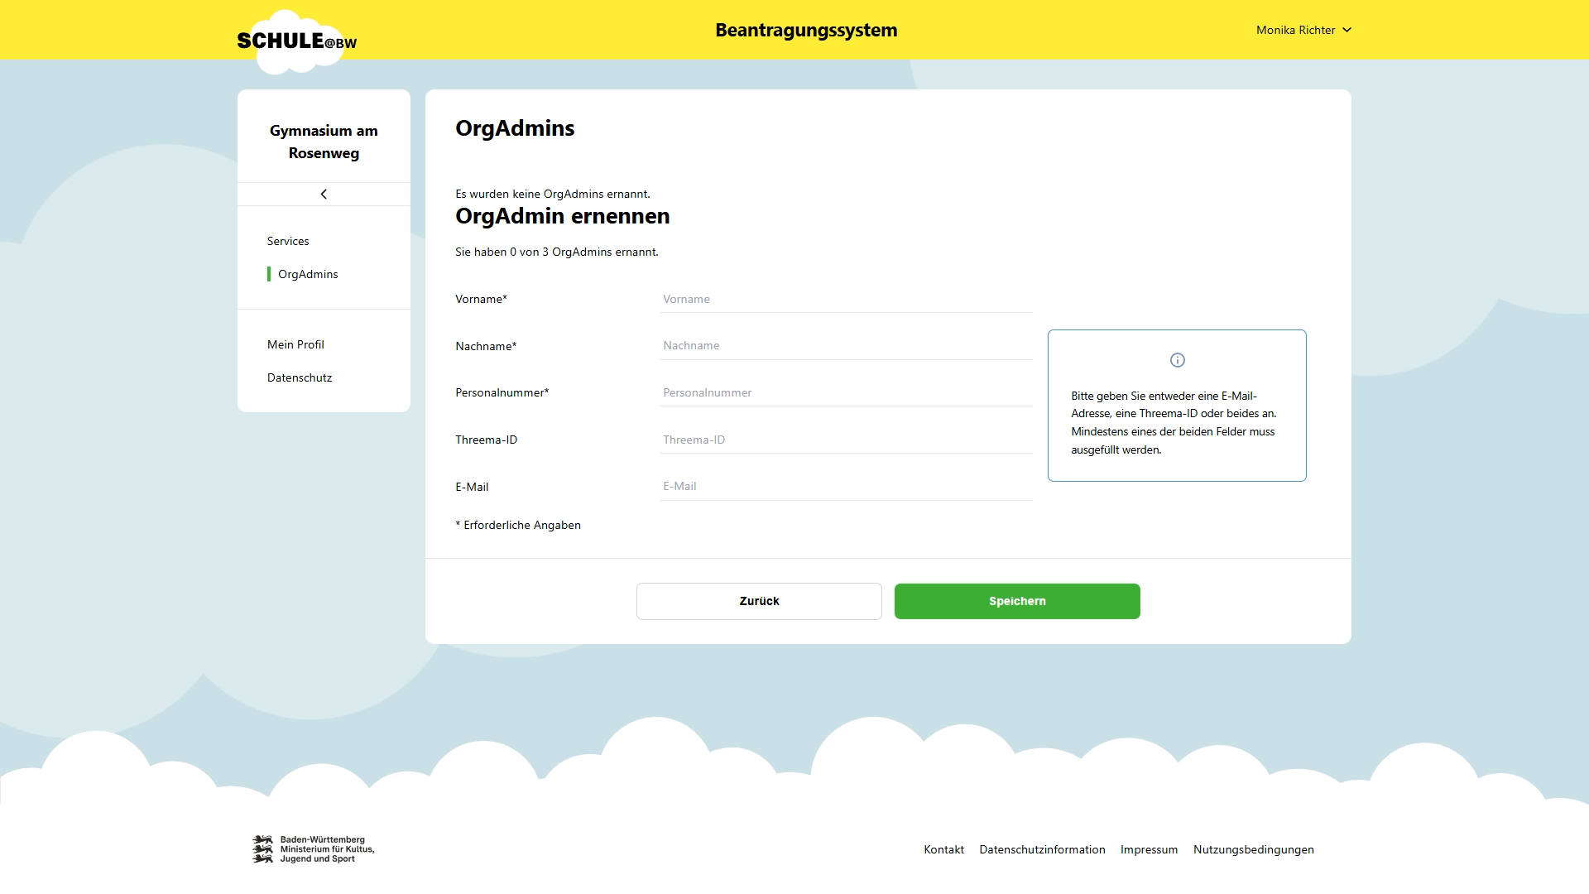Go to Datenschutz in sidebar
The width and height of the screenshot is (1589, 894).
click(x=300, y=377)
